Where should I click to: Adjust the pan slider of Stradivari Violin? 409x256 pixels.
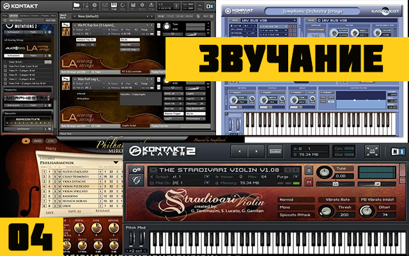pyautogui.click(x=335, y=184)
